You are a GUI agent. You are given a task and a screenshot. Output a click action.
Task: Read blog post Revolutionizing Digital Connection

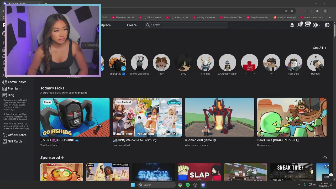click(15, 105)
